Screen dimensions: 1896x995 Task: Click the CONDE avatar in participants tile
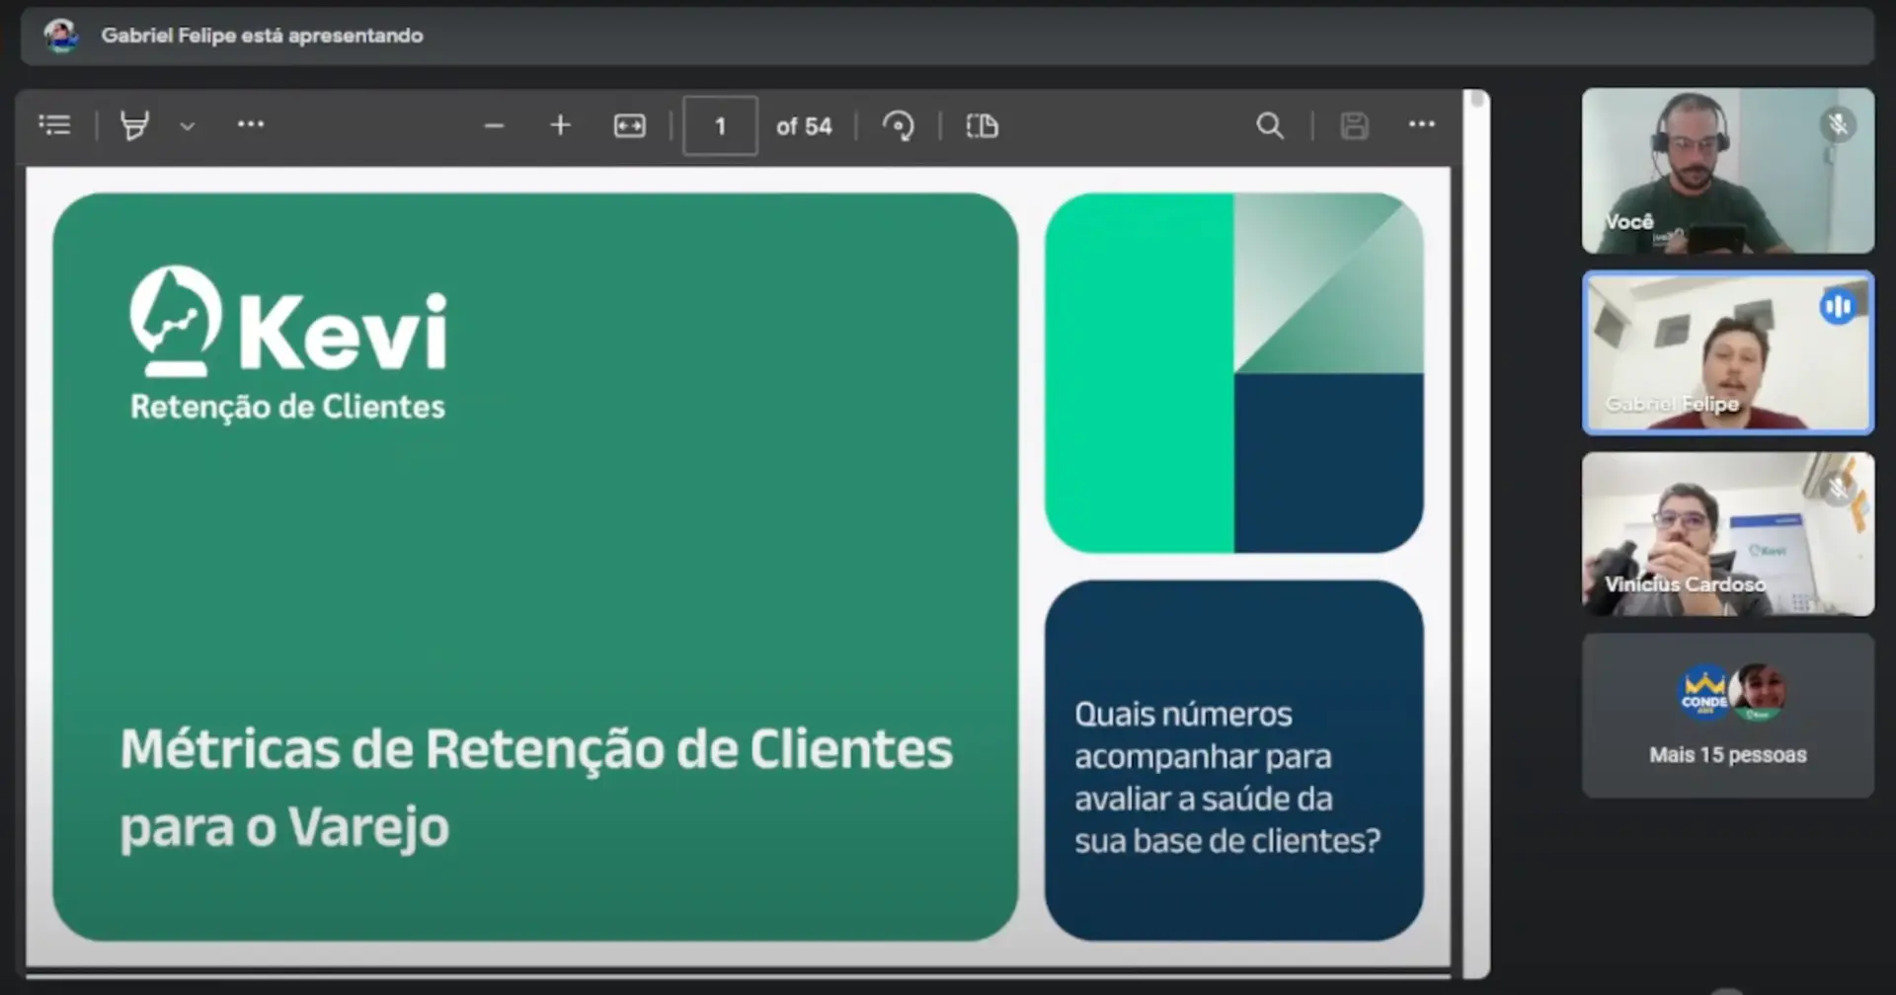[1704, 692]
